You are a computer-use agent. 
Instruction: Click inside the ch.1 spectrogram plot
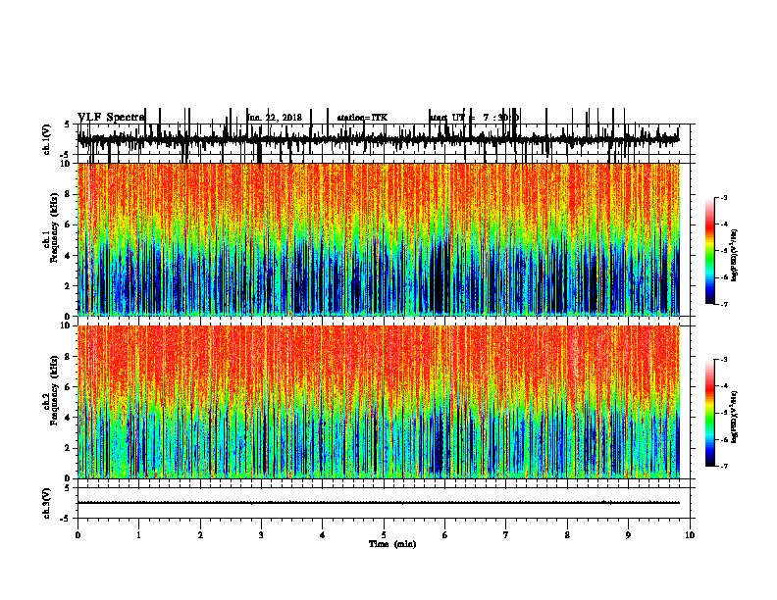pyautogui.click(x=379, y=239)
